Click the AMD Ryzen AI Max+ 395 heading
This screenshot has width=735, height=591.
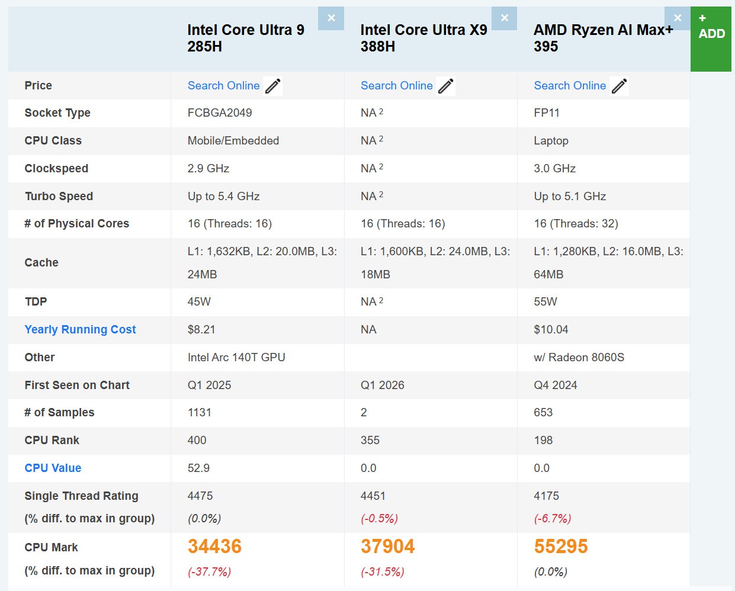point(603,38)
